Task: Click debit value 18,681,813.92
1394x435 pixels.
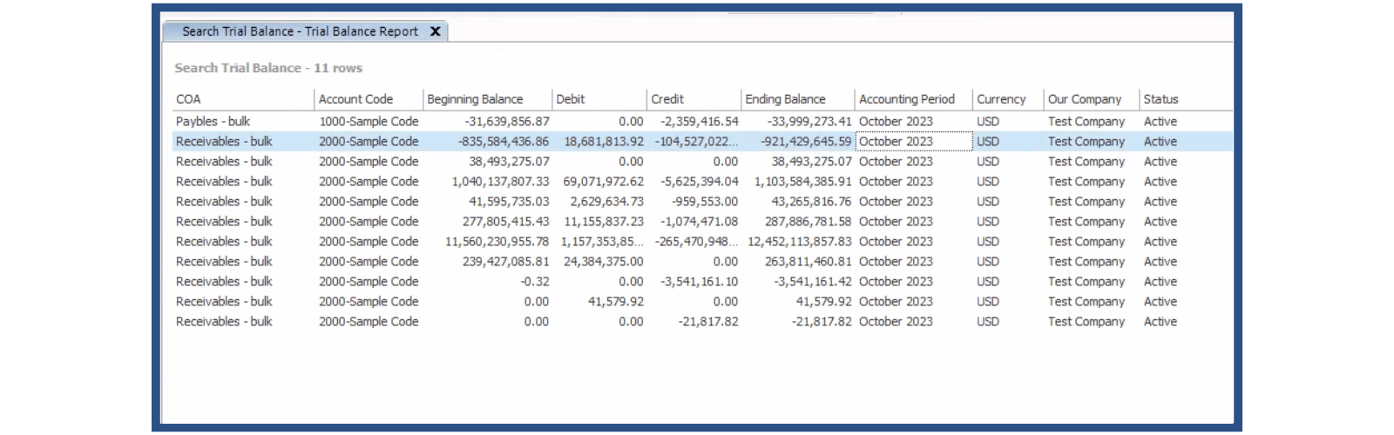Action: 604,142
